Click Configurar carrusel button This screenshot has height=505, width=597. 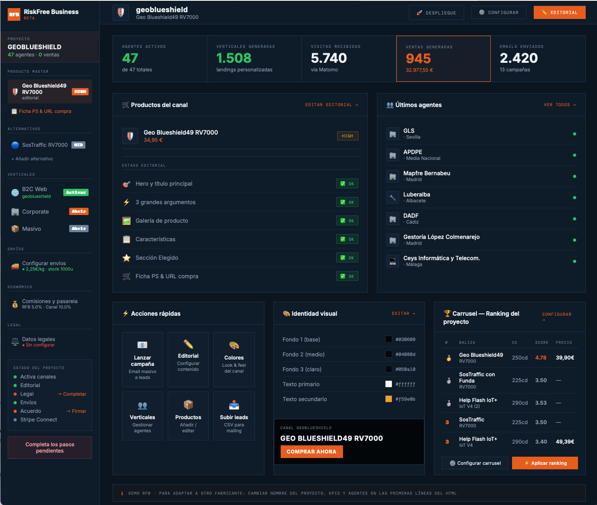[x=475, y=463]
